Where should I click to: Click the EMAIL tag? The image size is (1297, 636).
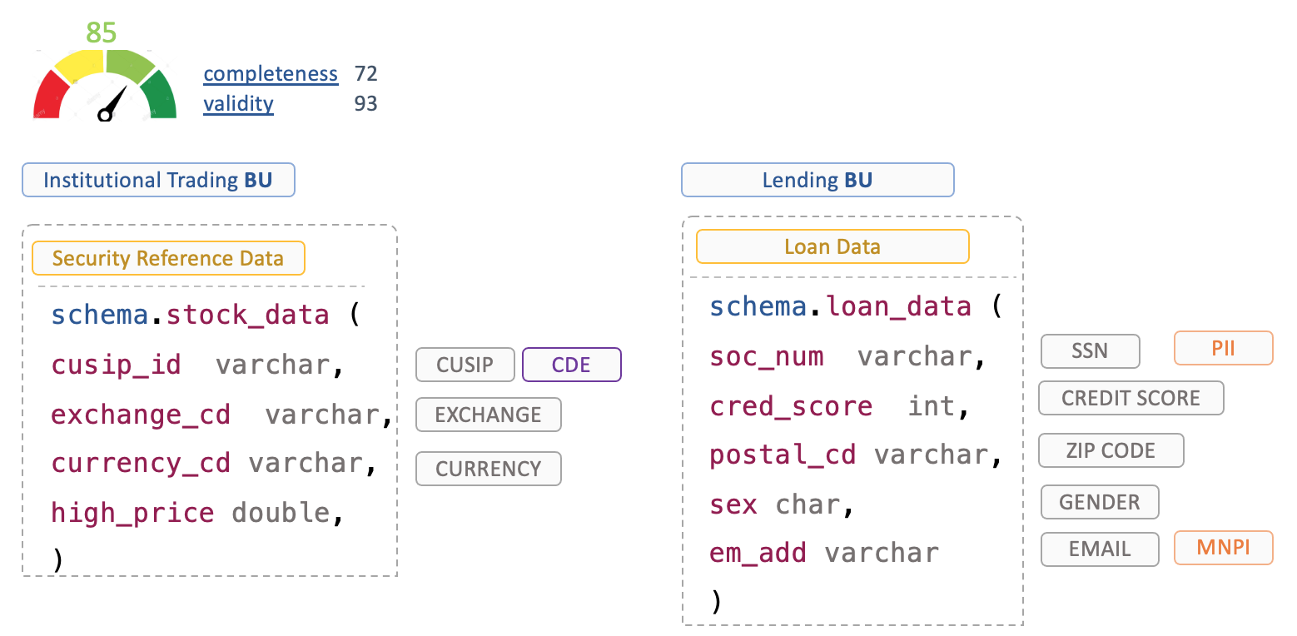click(1100, 549)
